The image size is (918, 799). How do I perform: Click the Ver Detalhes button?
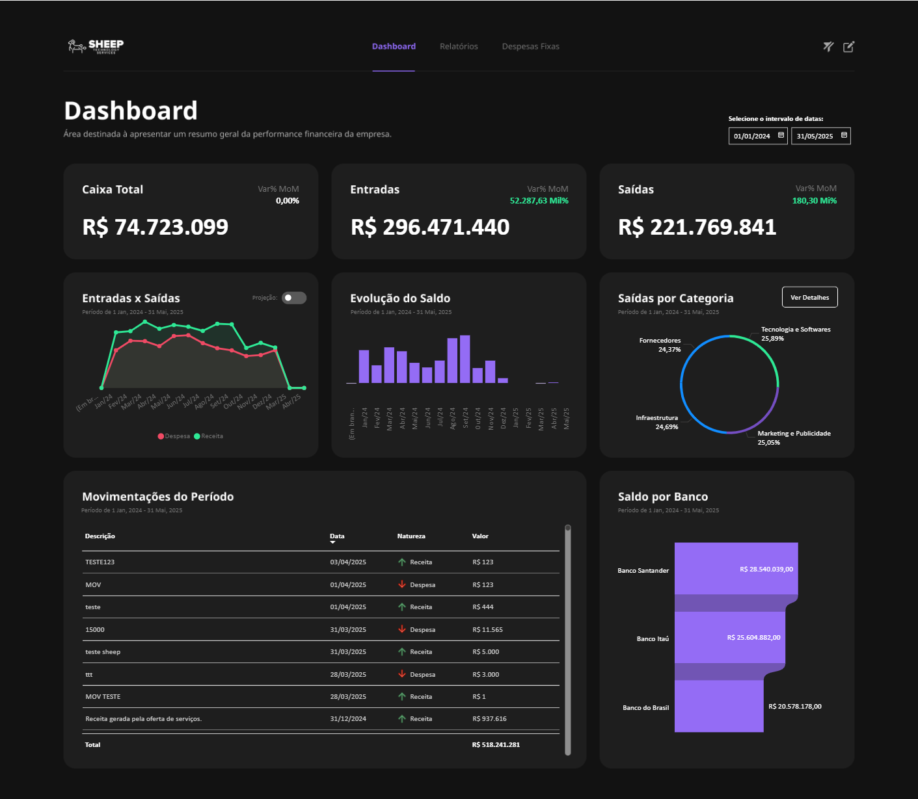coord(809,297)
